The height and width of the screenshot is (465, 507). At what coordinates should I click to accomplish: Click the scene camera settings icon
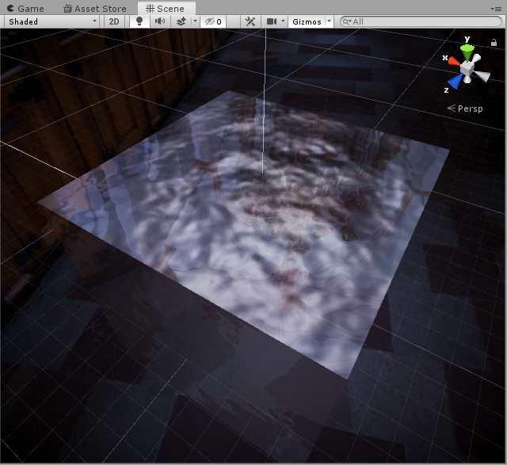(x=272, y=21)
